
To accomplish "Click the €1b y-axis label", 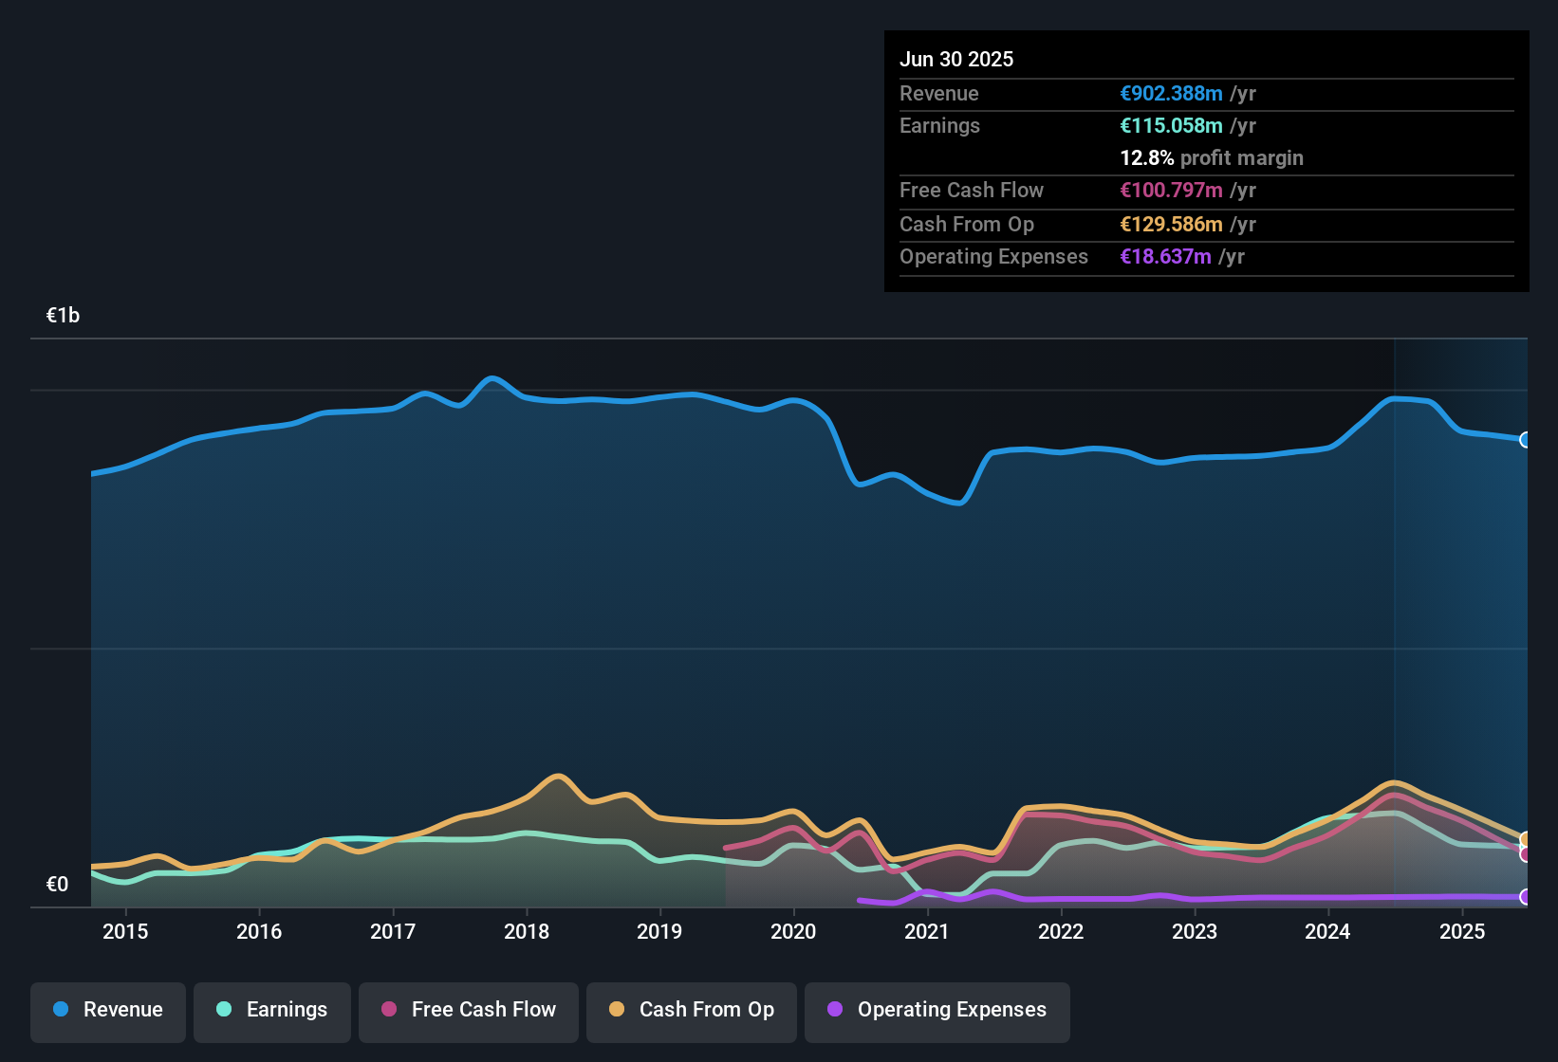I will coord(63,315).
